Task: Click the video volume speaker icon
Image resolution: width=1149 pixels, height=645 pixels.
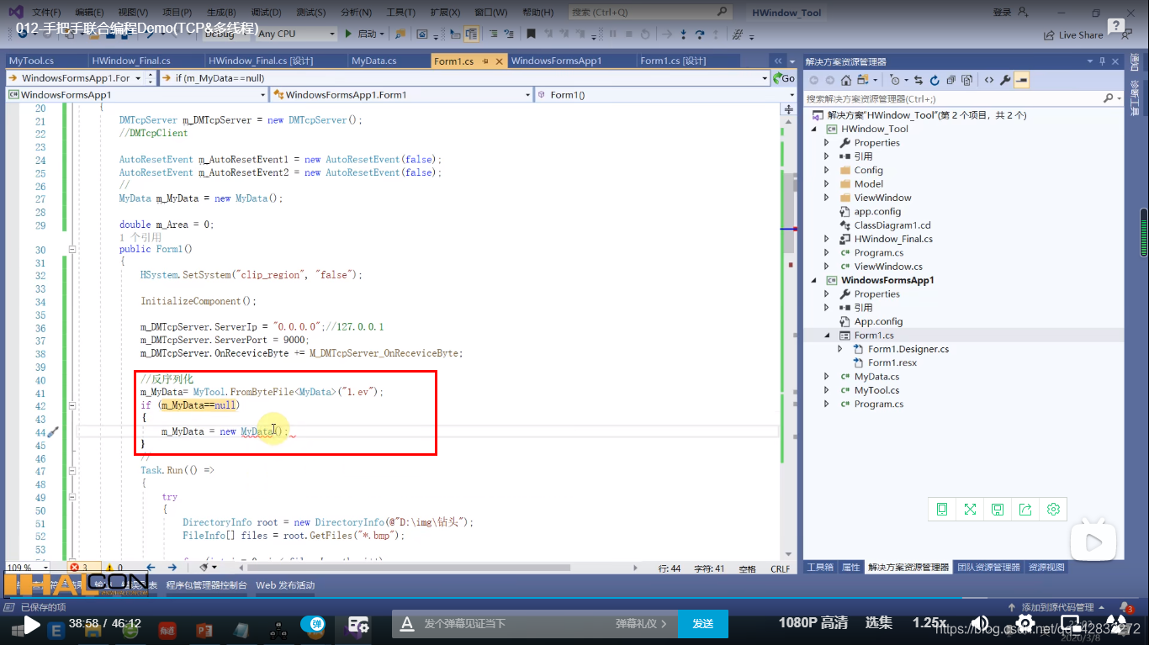Action: [x=981, y=623]
